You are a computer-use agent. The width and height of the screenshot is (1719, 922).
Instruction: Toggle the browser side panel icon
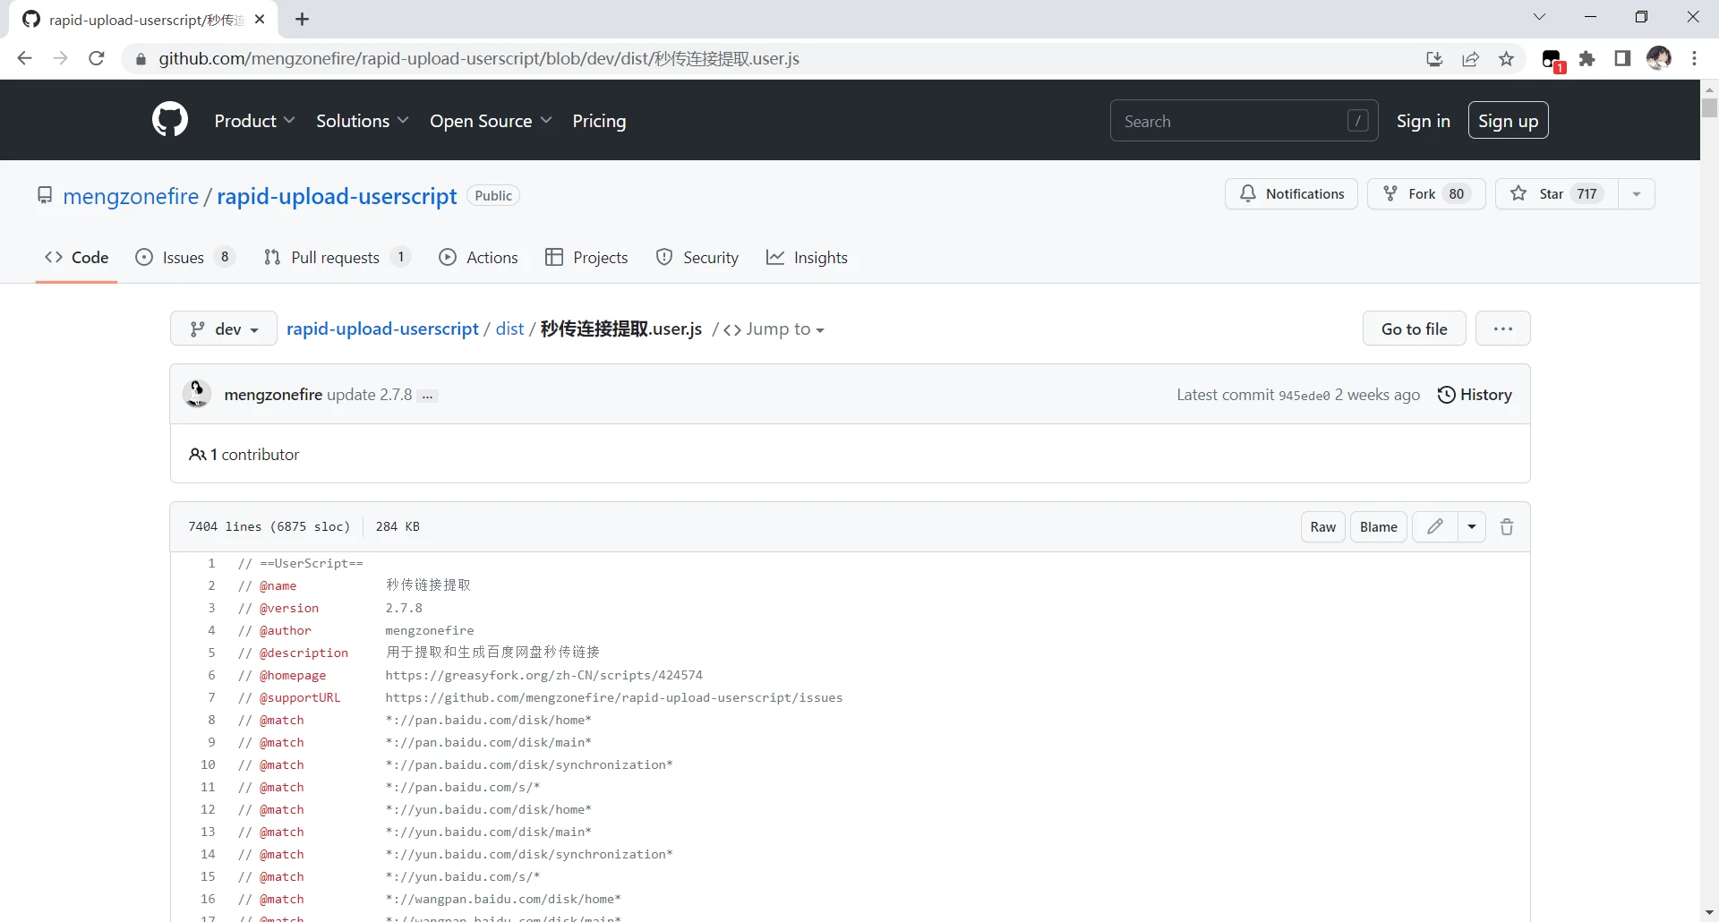point(1622,59)
